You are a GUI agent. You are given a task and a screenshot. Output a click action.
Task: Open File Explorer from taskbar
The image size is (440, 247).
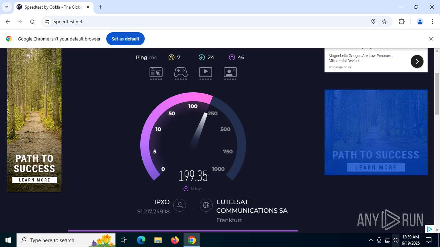(x=158, y=240)
